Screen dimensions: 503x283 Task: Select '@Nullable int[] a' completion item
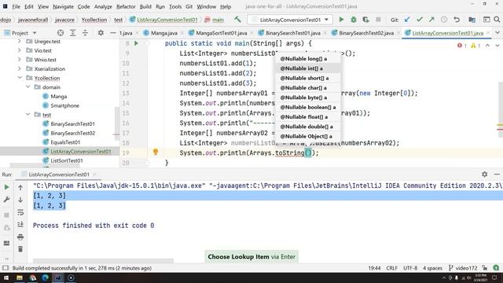[x=308, y=68]
